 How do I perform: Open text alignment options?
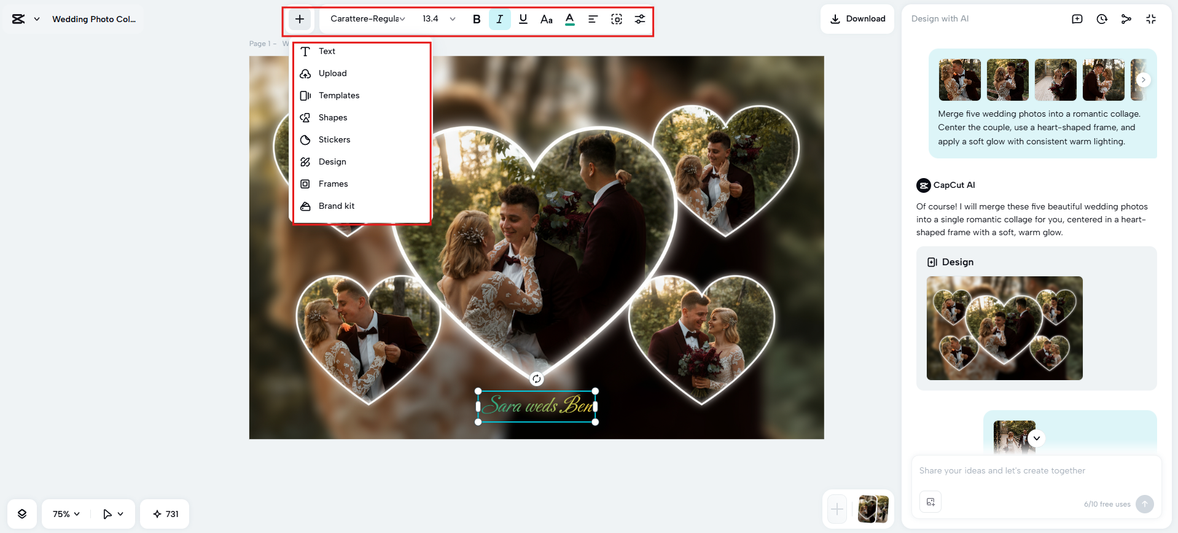[593, 19]
